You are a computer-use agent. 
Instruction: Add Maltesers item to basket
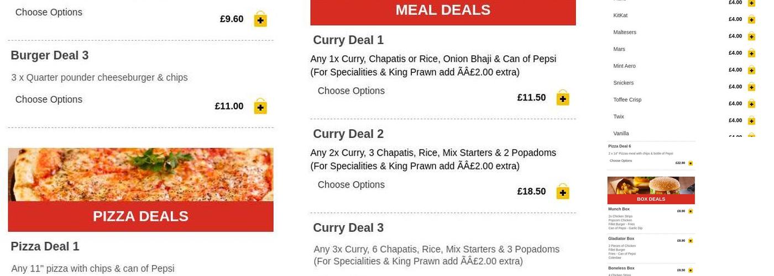click(751, 36)
